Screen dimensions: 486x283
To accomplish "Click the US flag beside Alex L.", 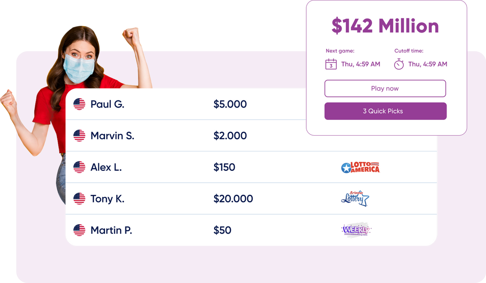I will click(80, 167).
